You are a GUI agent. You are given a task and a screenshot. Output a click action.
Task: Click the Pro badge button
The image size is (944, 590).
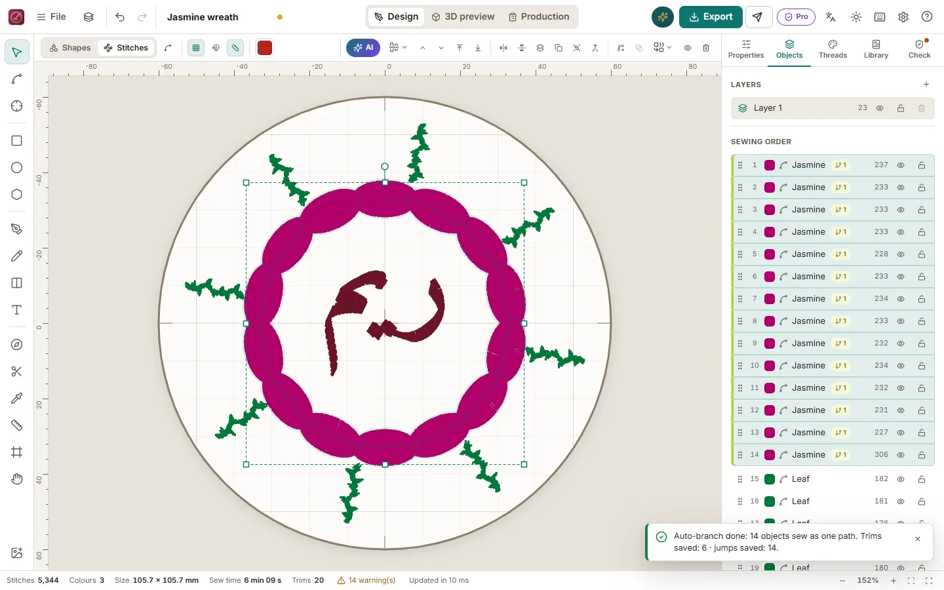(x=796, y=17)
